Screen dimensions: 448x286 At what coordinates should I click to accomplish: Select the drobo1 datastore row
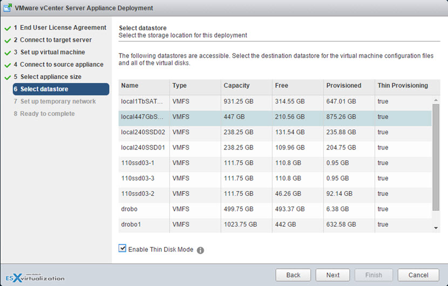coord(275,225)
